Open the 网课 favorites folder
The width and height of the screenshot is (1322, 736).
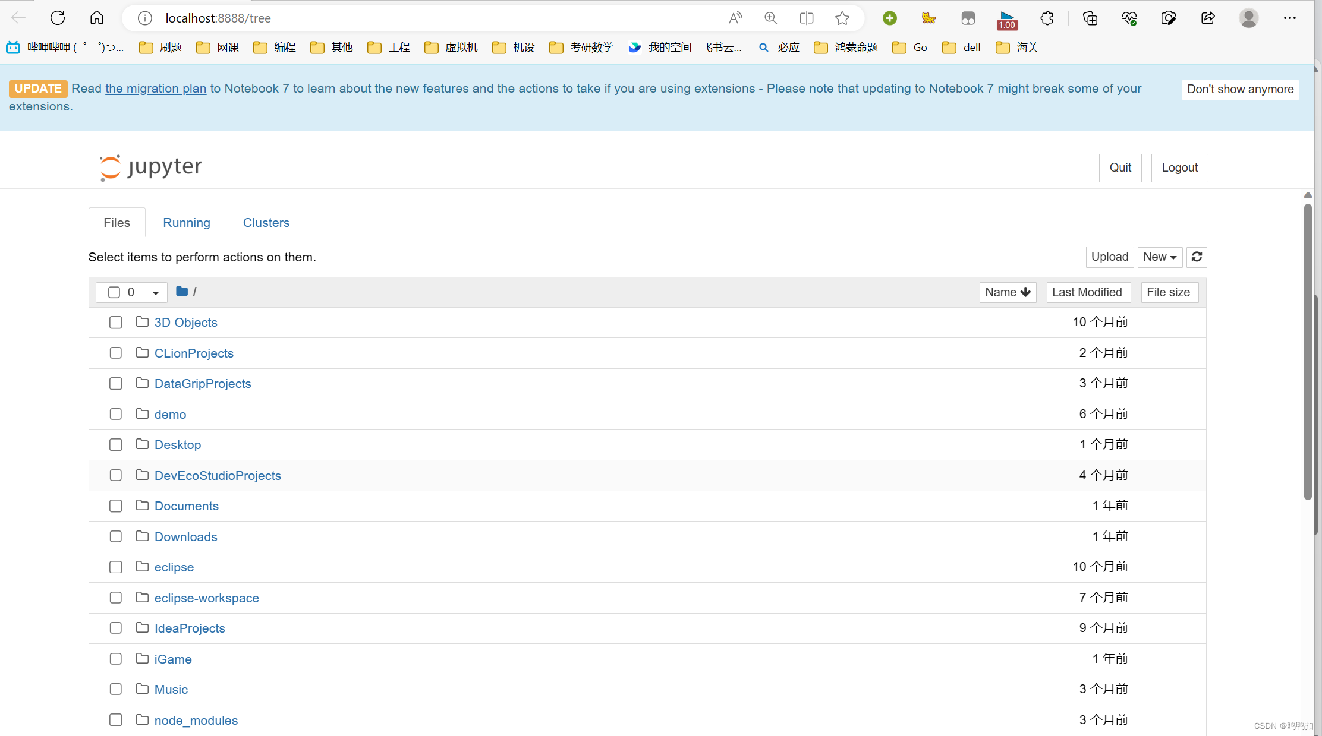click(226, 47)
